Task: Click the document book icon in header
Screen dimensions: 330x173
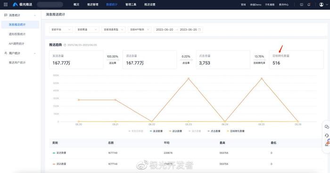Action: pos(302,4)
